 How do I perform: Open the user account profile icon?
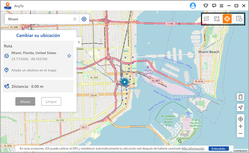coord(193,6)
